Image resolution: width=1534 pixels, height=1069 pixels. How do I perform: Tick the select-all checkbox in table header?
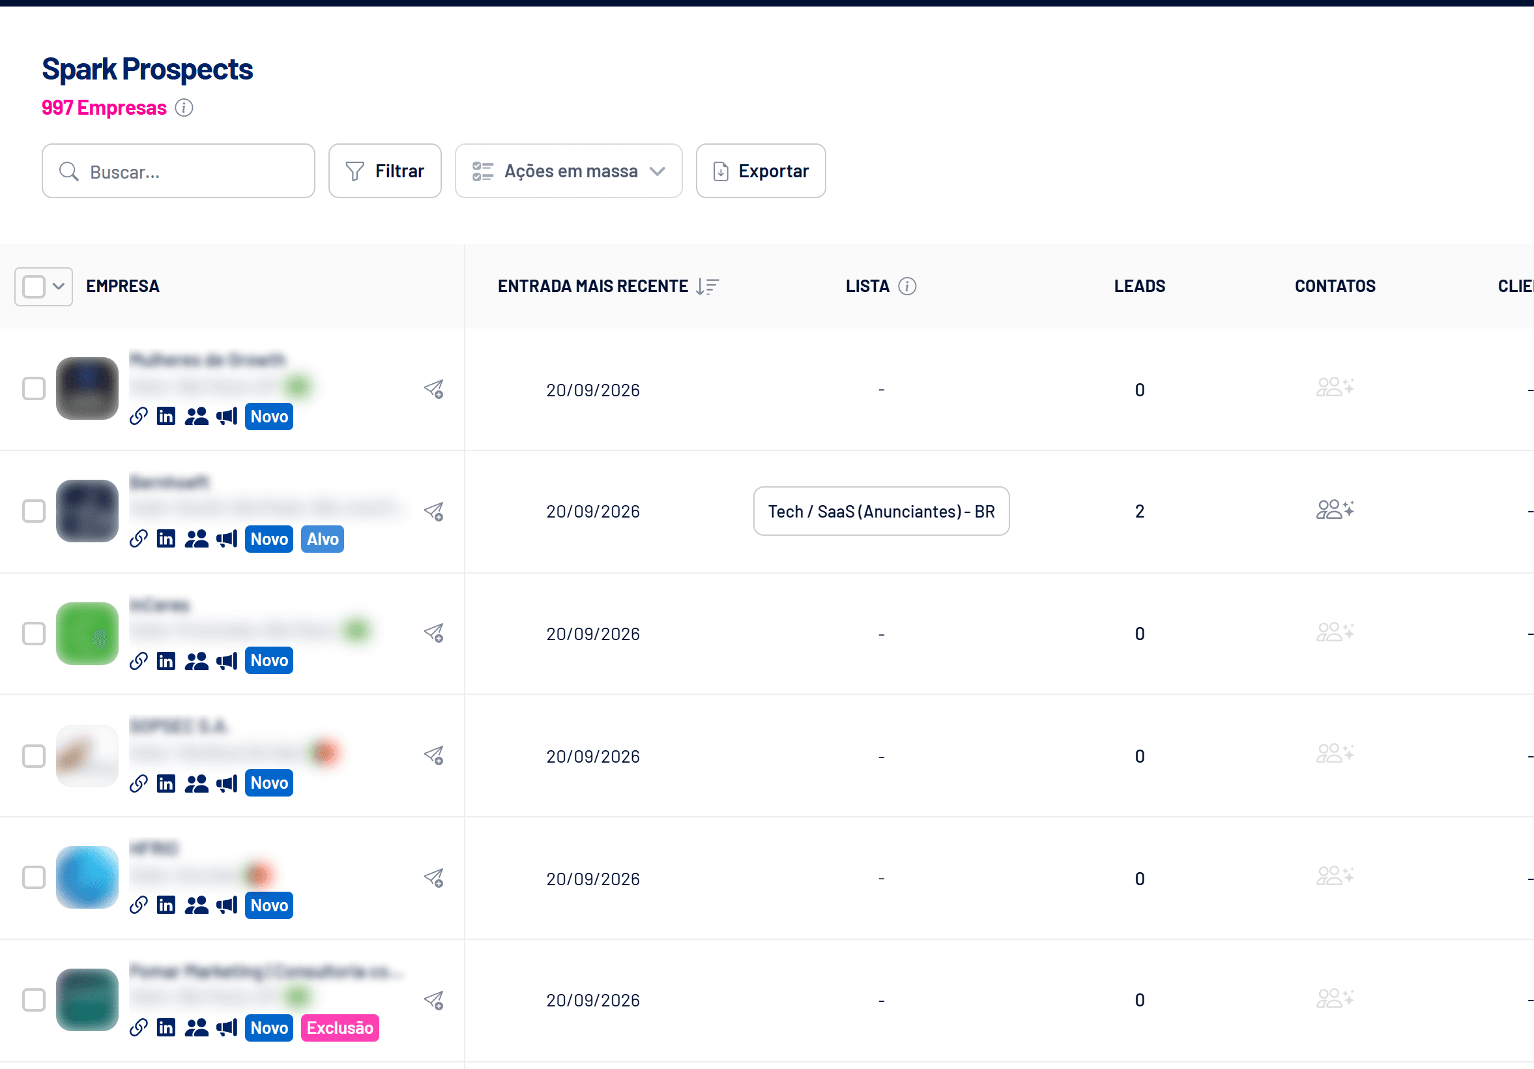click(x=33, y=287)
